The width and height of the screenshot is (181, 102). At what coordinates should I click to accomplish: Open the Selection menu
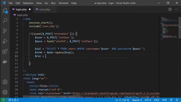click(x=28, y=3)
